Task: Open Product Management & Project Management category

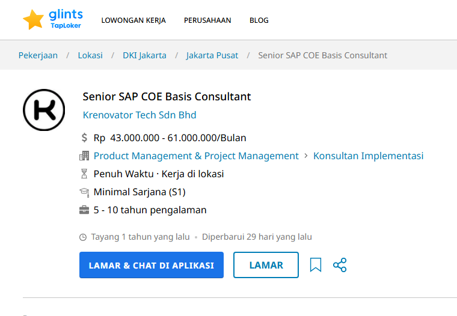Action: click(x=196, y=156)
